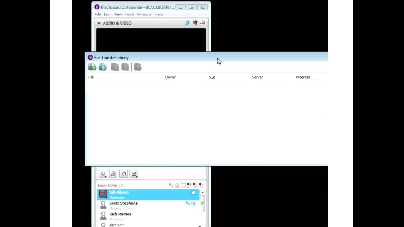Open the File menu
The height and width of the screenshot is (227, 404).
(x=98, y=14)
